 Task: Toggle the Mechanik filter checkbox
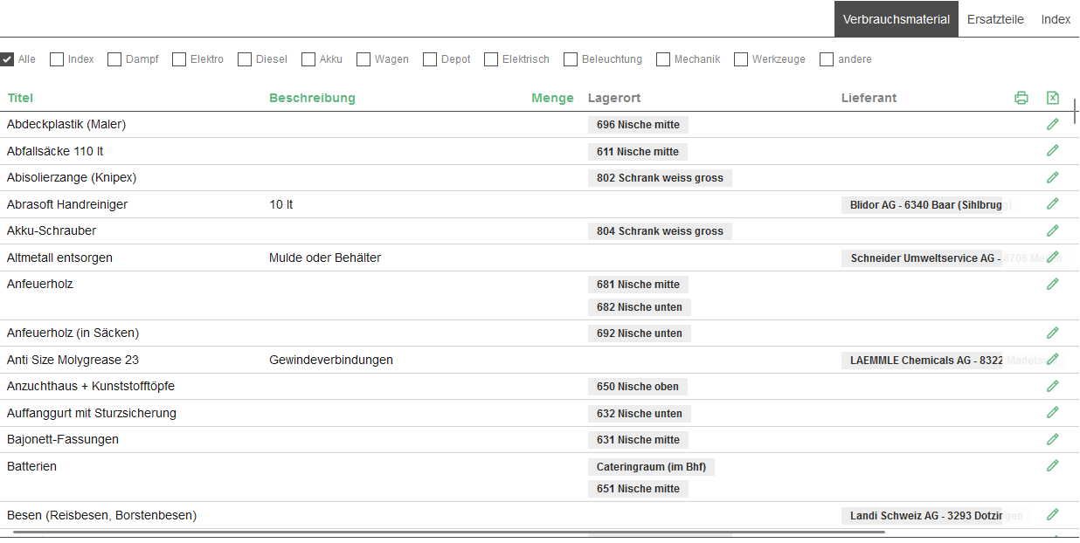pos(663,59)
